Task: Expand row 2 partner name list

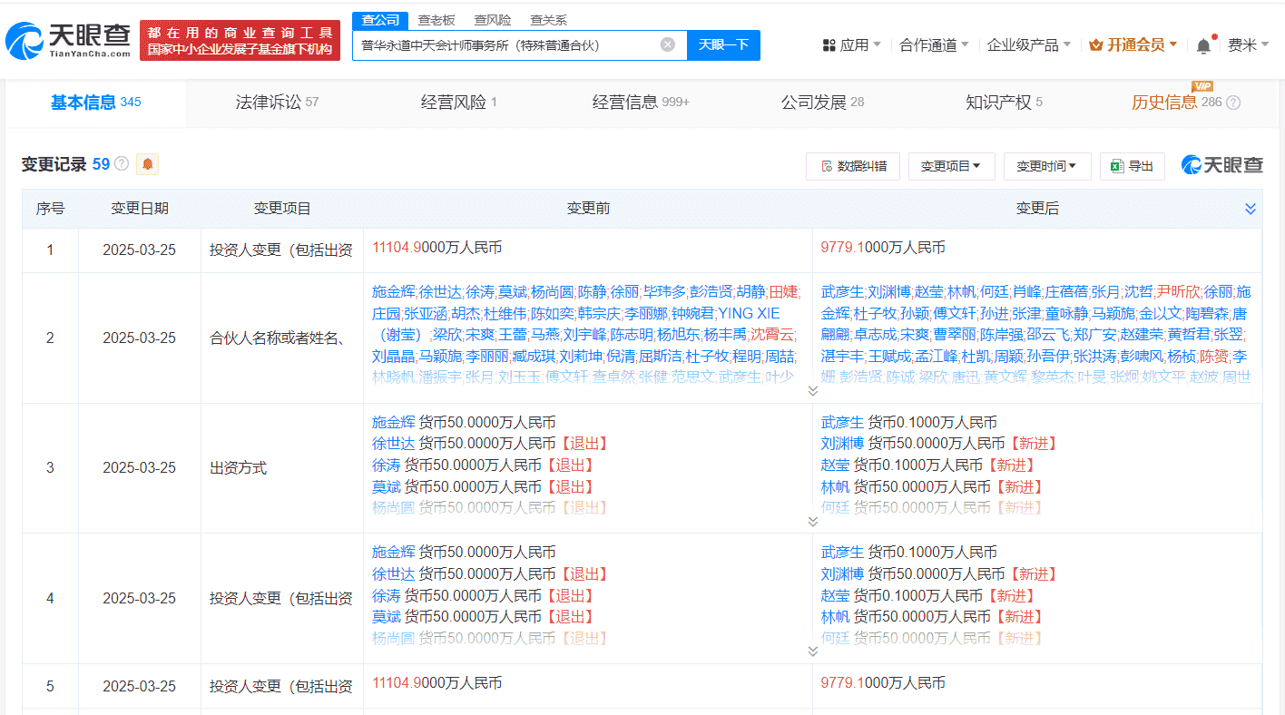Action: click(812, 391)
